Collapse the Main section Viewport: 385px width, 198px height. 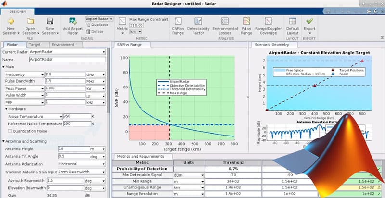3,67
